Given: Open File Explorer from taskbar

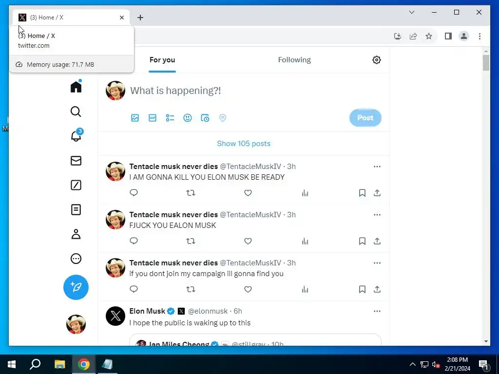Looking at the screenshot, I should point(59,364).
